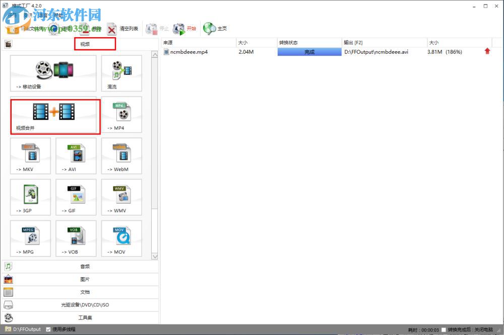The image size is (504, 335).
Task: Click the clapperboard video category icon
Action: (9, 44)
